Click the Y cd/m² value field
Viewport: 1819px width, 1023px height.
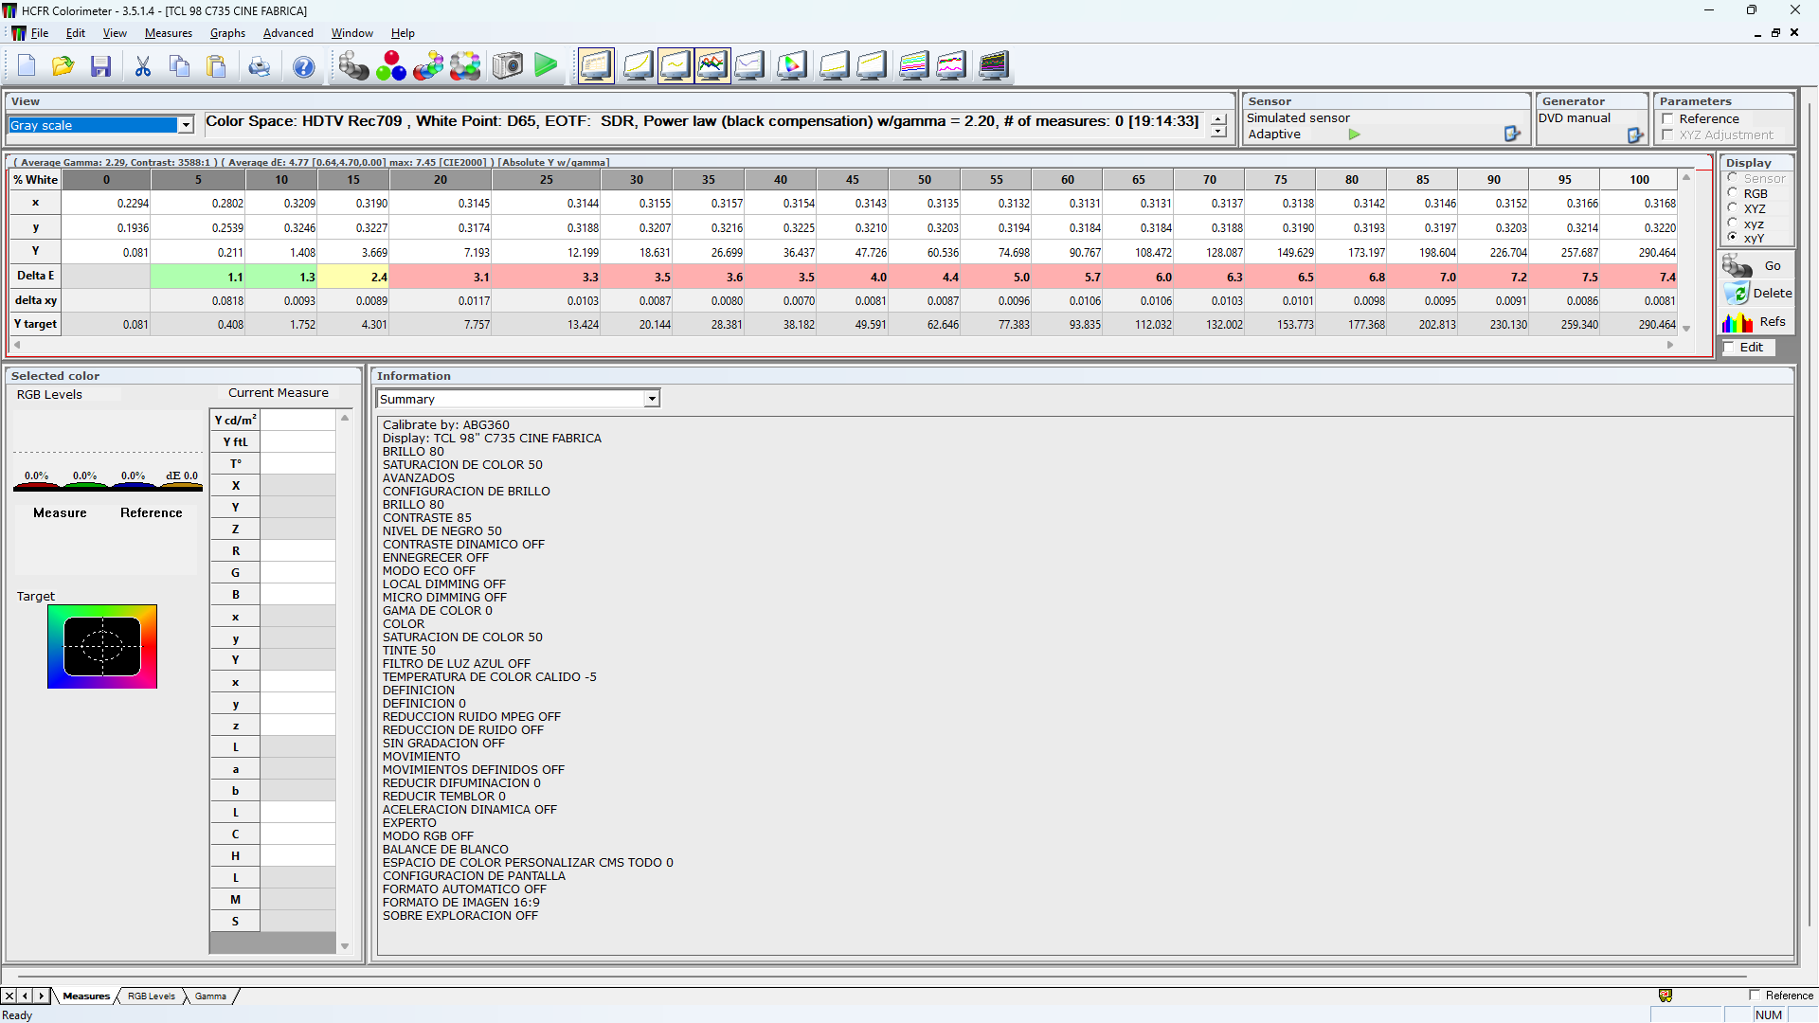297,421
